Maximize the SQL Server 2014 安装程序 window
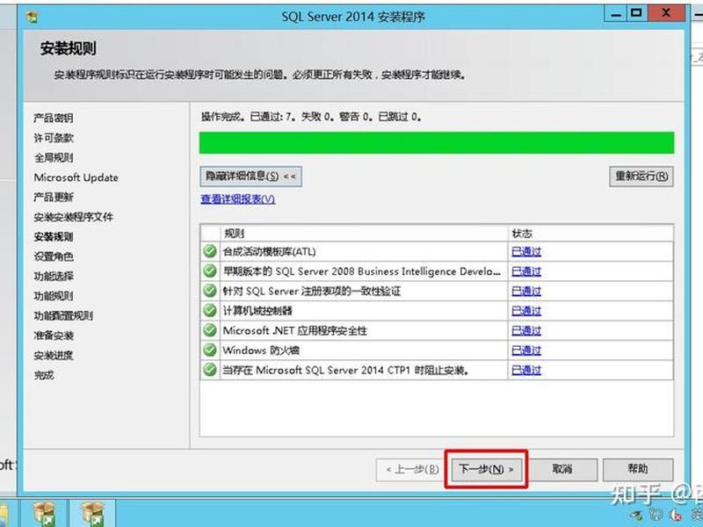The width and height of the screenshot is (703, 527). [x=635, y=14]
